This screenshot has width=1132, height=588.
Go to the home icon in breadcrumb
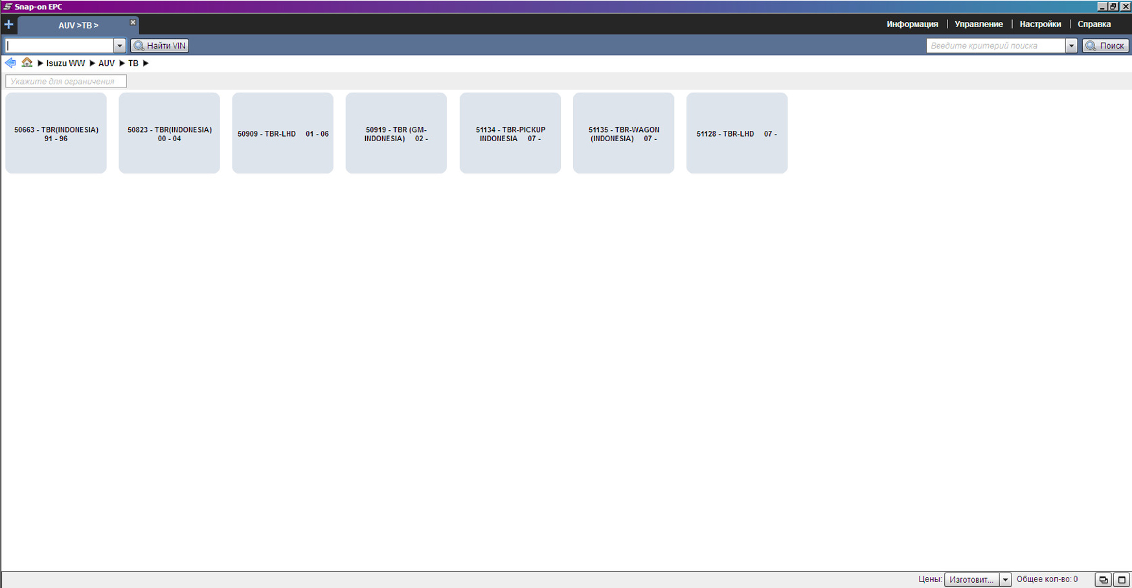(x=27, y=63)
